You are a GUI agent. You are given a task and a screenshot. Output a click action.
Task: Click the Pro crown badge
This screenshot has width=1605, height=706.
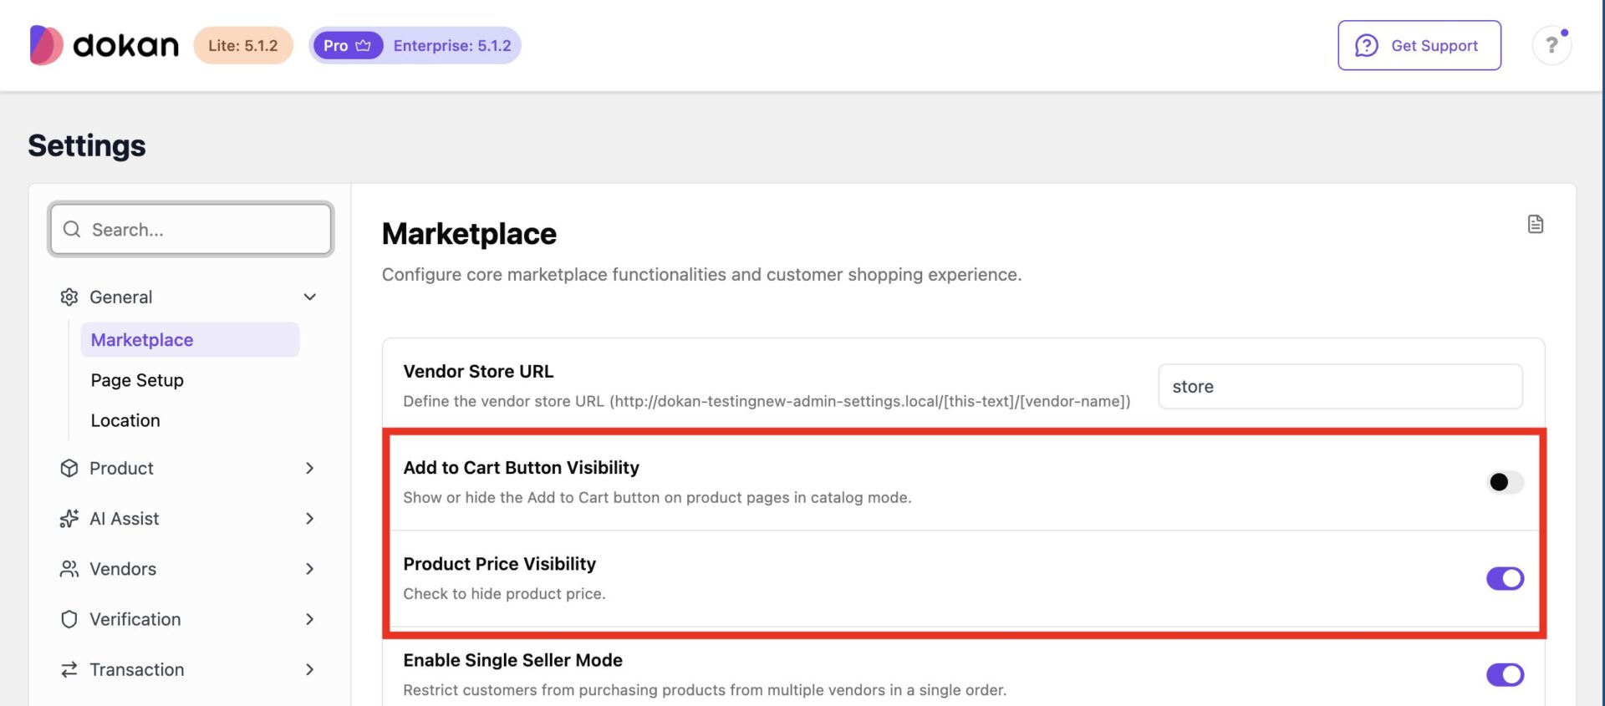click(347, 45)
